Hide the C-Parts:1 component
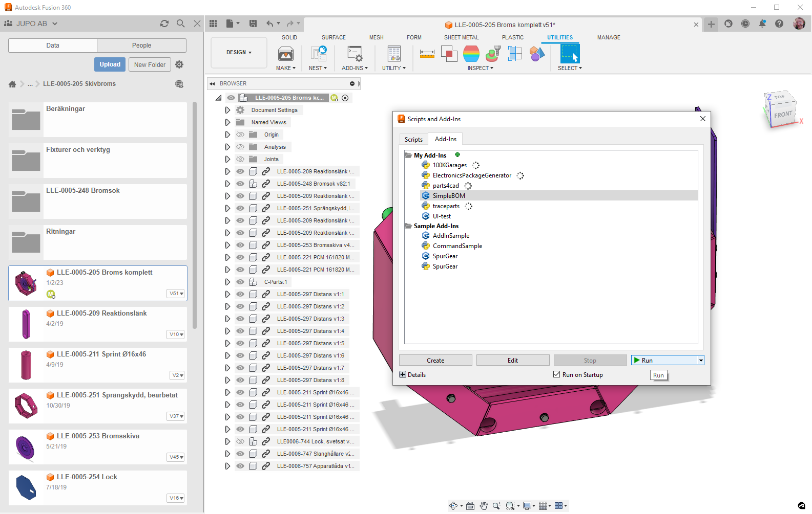The width and height of the screenshot is (812, 514). 240,282
